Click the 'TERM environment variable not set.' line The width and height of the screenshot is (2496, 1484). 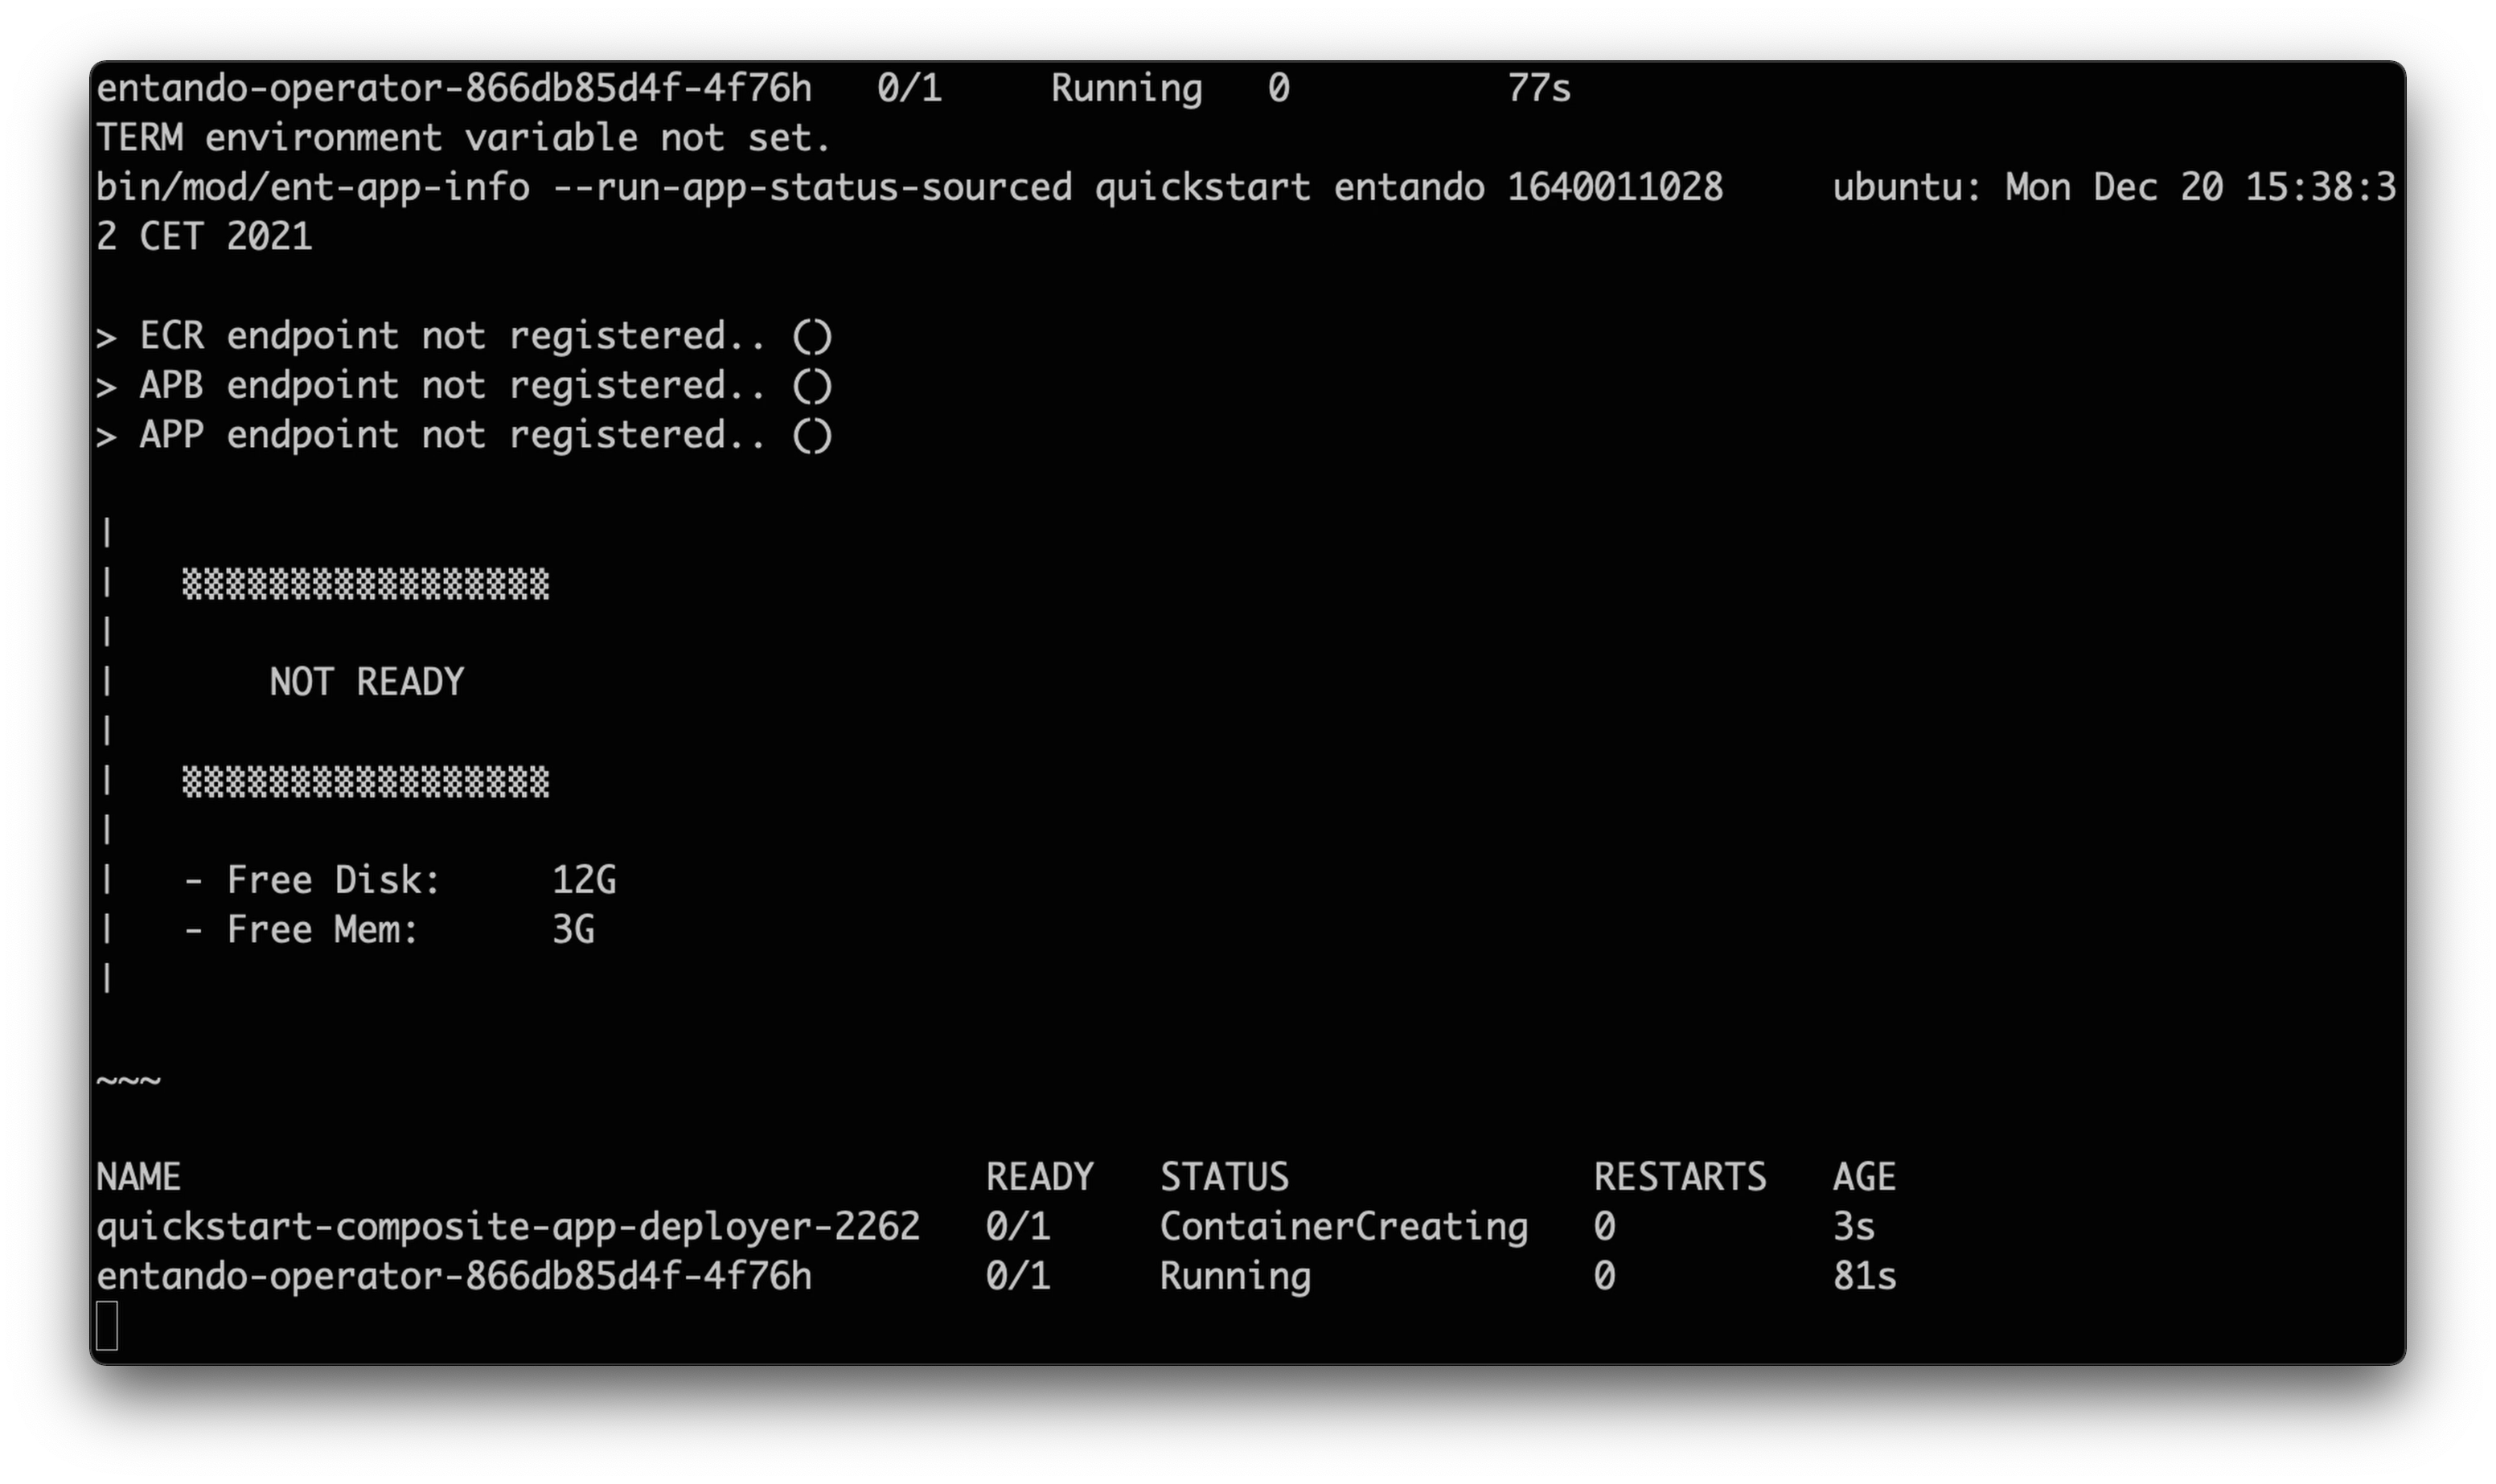463,138
